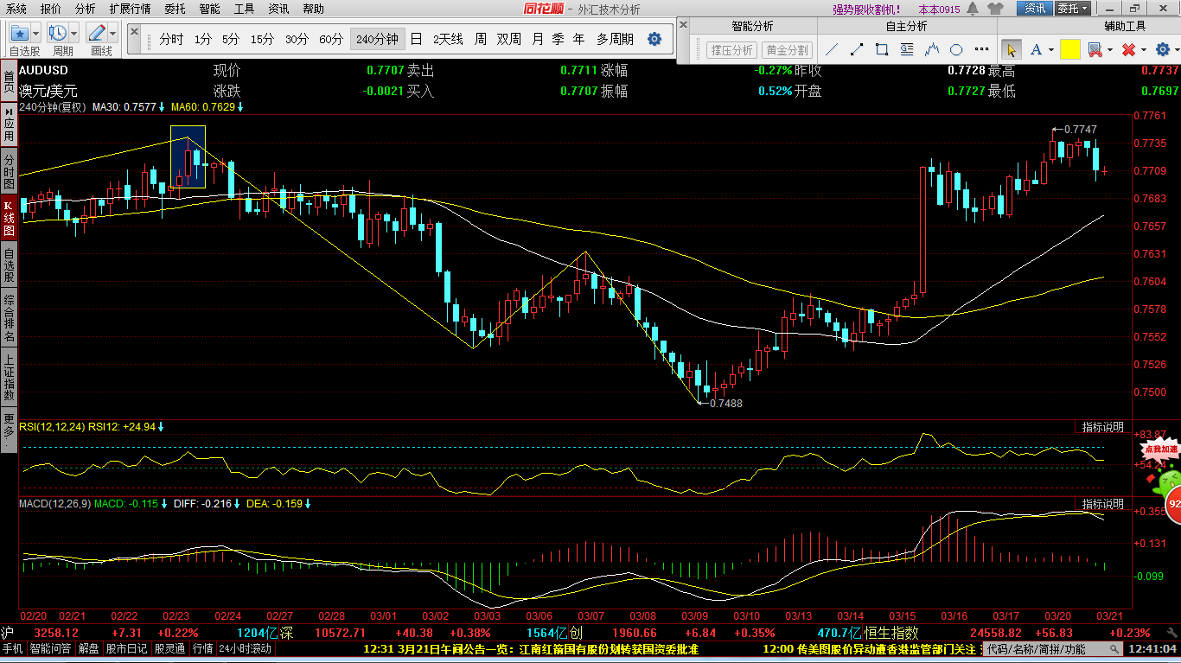Activate the yellow arrow pointer tool

click(1010, 49)
